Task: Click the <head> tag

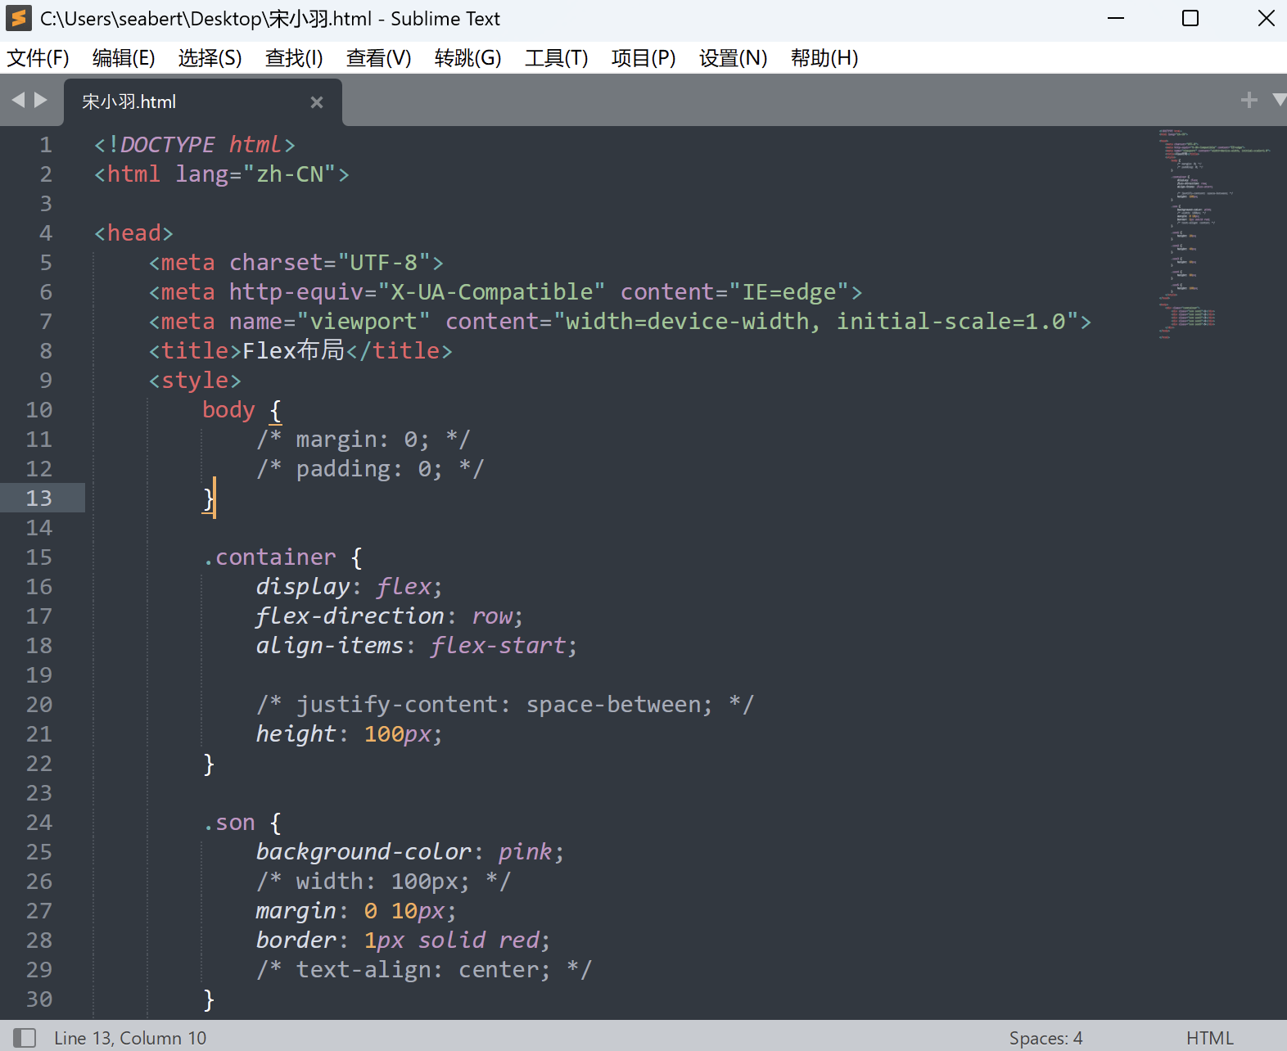Action: pyautogui.click(x=133, y=233)
